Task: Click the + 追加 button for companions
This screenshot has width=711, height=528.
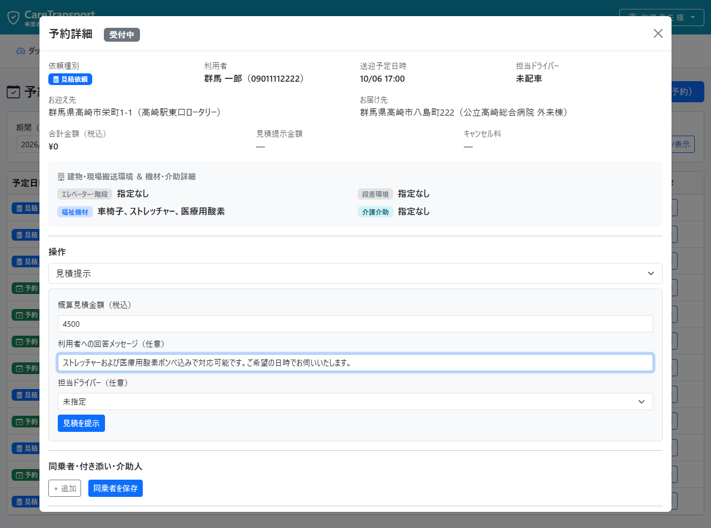Action: [64, 489]
